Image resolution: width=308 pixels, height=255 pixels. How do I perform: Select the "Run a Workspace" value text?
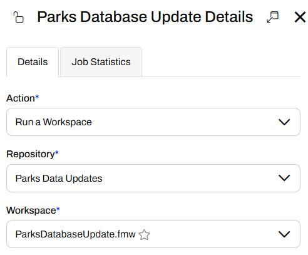54,122
